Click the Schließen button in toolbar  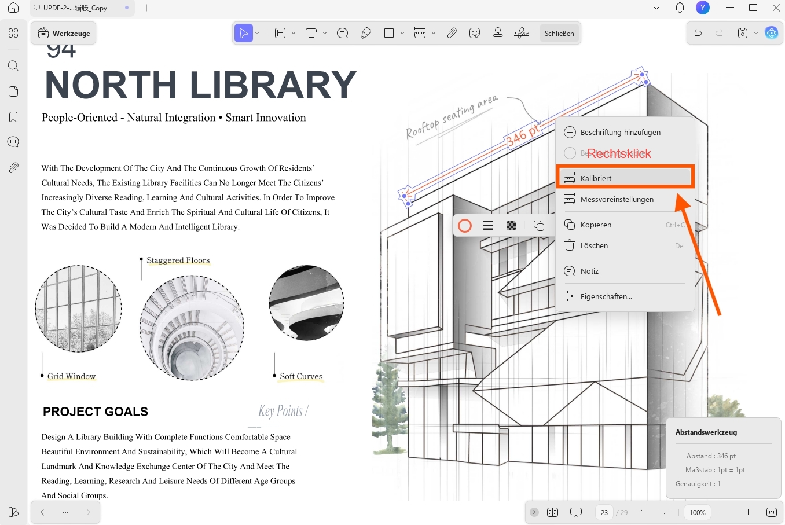pyautogui.click(x=559, y=33)
